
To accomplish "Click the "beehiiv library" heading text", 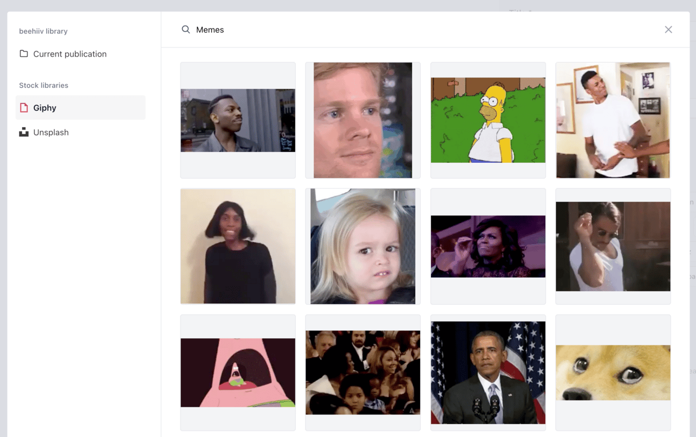I will click(43, 31).
